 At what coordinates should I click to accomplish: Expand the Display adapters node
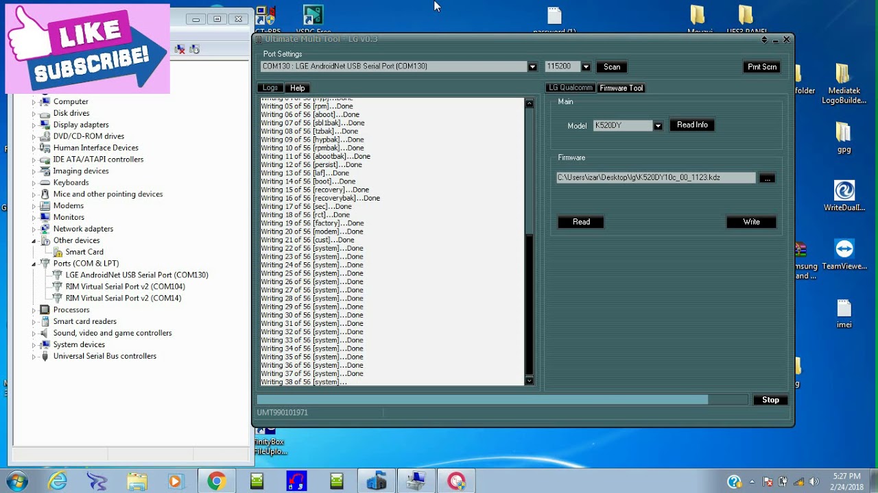click(34, 125)
